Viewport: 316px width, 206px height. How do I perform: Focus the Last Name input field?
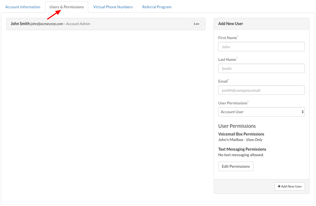[261, 68]
